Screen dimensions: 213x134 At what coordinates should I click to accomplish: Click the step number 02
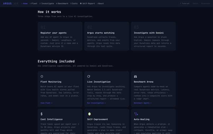[90, 27]
